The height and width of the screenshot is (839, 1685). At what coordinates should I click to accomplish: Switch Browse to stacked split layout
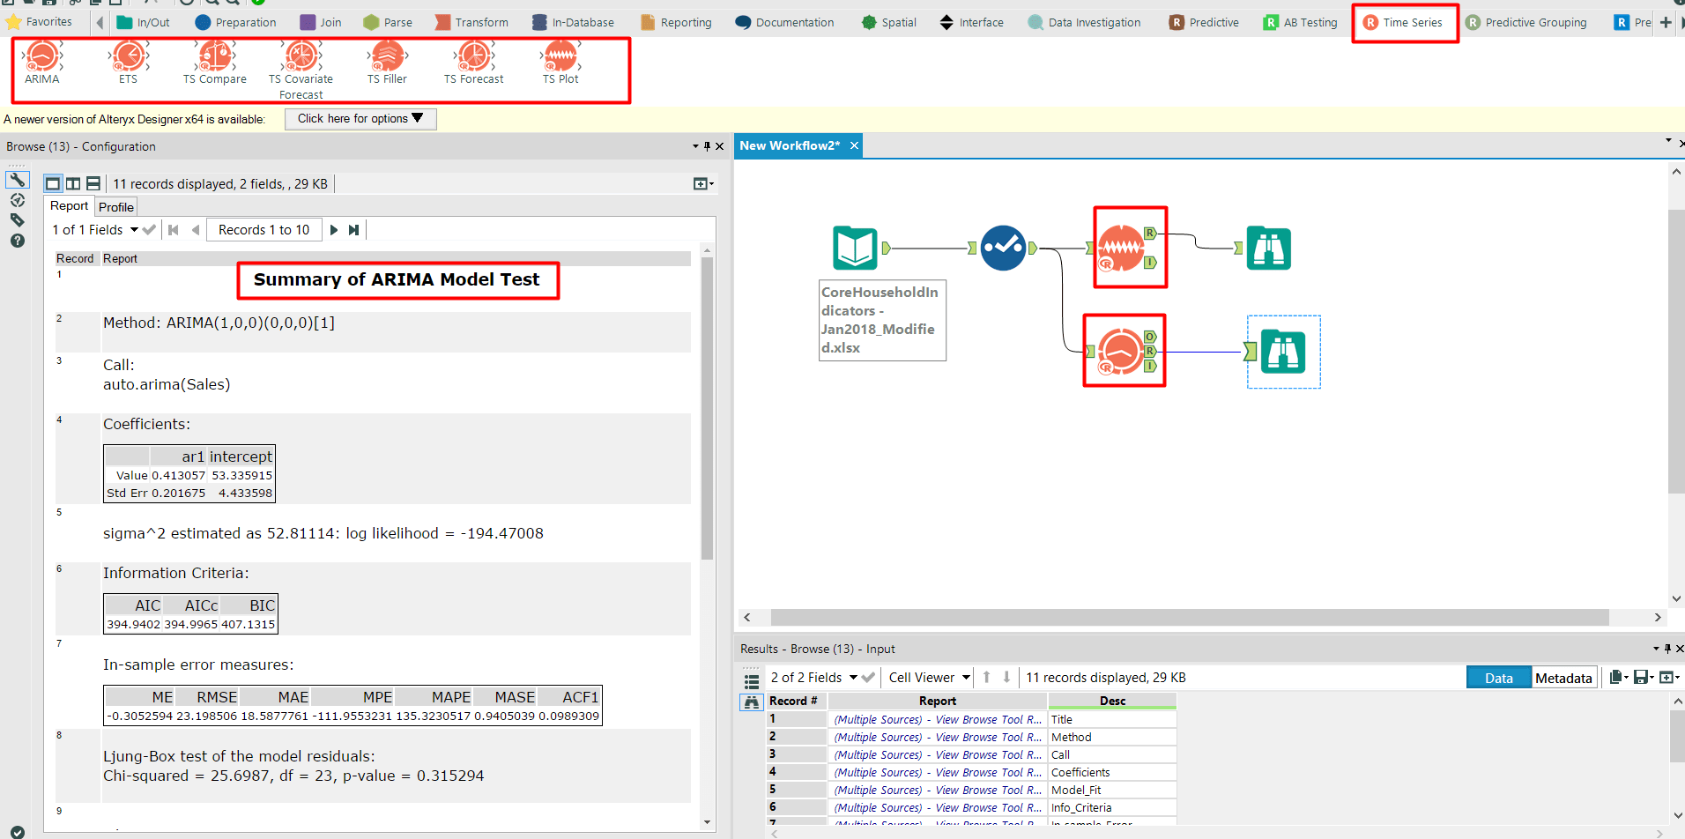tap(93, 183)
